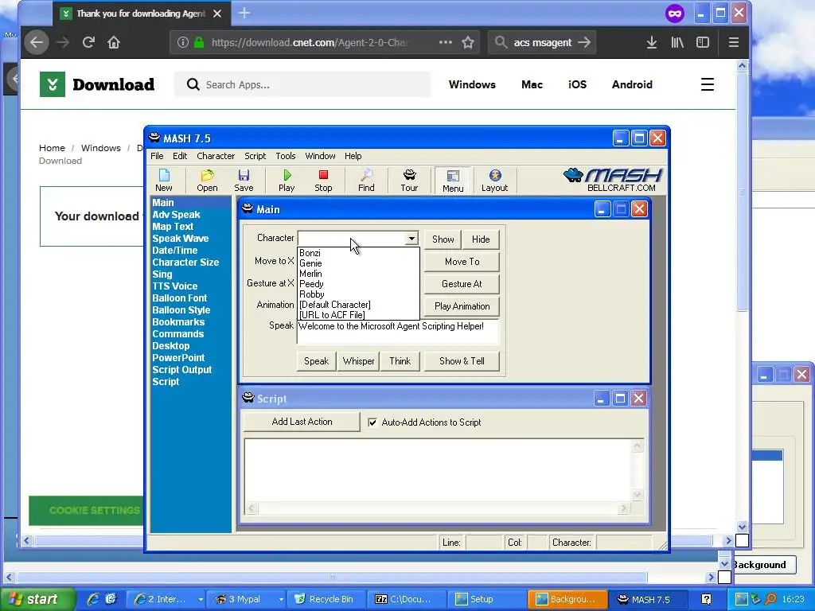Screen dimensions: 815x611
Task: Close the 'Thank you for downloading' tab
Action: 217,14
